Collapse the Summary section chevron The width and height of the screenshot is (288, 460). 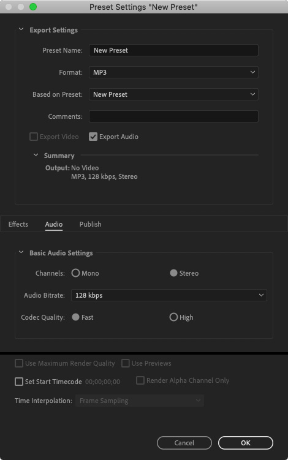click(x=36, y=155)
